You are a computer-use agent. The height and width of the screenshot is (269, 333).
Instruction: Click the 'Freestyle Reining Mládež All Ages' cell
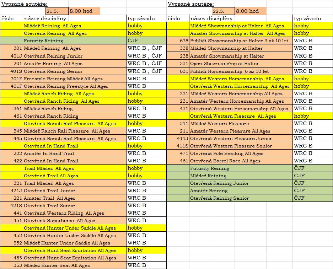click(75, 79)
